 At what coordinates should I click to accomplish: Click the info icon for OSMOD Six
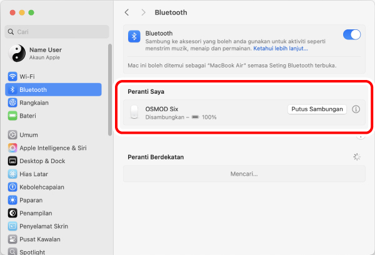point(356,109)
